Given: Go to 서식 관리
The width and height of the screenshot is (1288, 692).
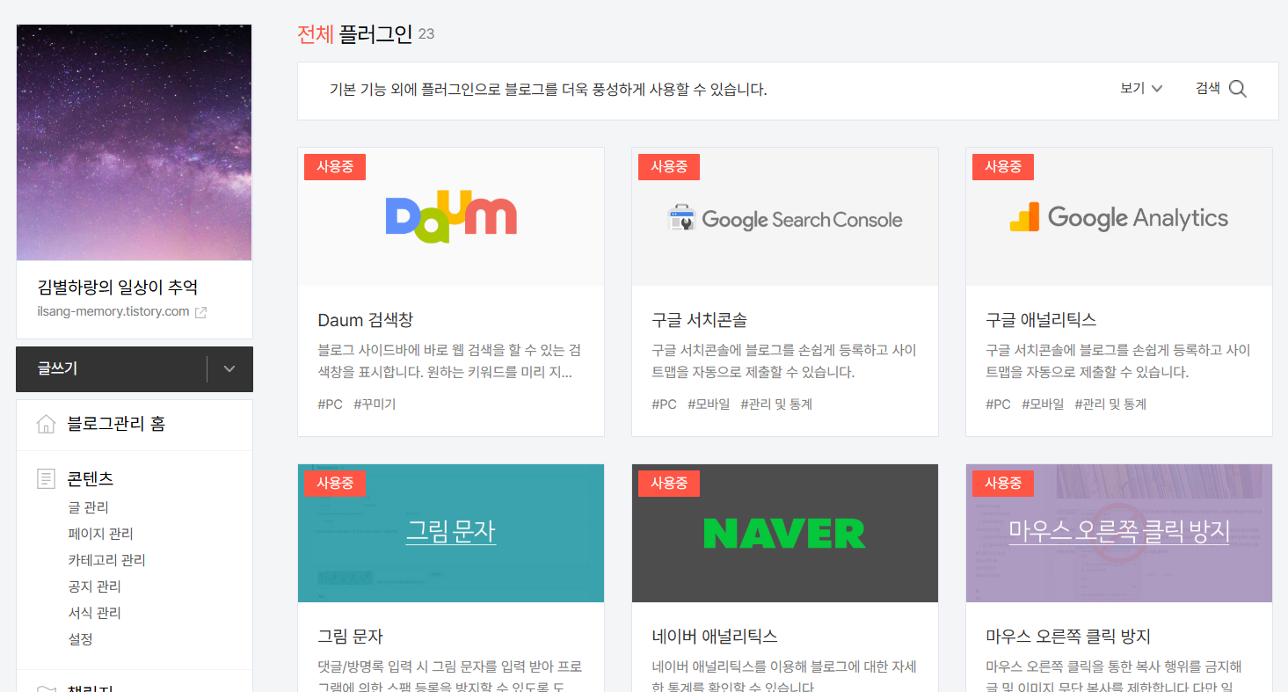Looking at the screenshot, I should [x=94, y=613].
